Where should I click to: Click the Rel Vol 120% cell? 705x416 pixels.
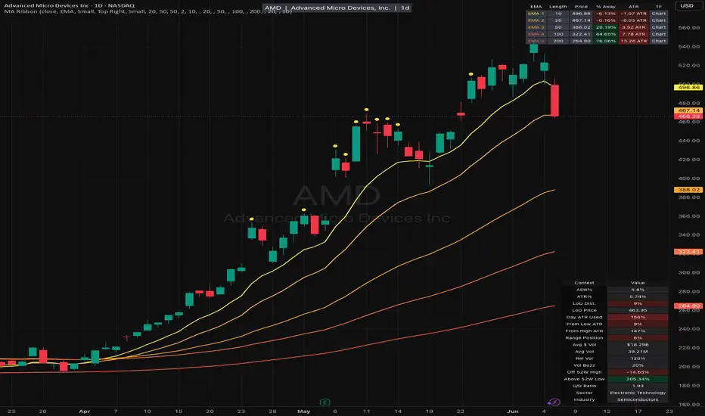pos(638,359)
